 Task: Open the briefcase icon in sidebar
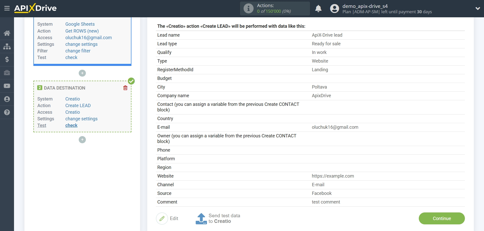pyautogui.click(x=7, y=73)
